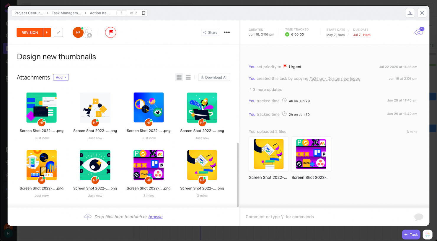
Task: Click the task title Design new thumbnails
Action: pyautogui.click(x=56, y=57)
